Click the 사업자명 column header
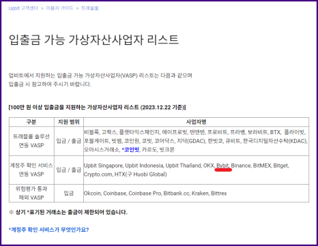The height and width of the screenshot is (246, 318). click(x=196, y=122)
